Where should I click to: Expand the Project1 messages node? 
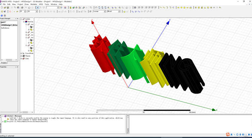coord(3,122)
